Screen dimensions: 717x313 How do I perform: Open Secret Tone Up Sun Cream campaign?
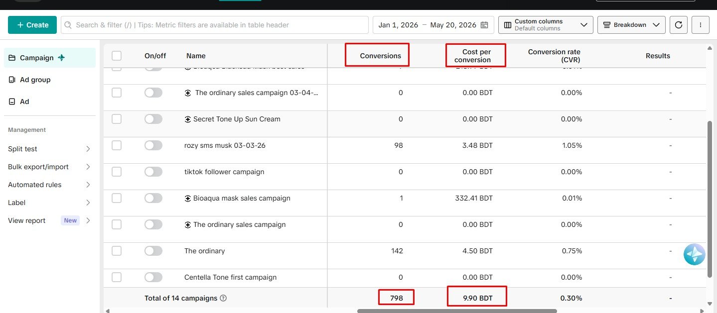(x=237, y=119)
